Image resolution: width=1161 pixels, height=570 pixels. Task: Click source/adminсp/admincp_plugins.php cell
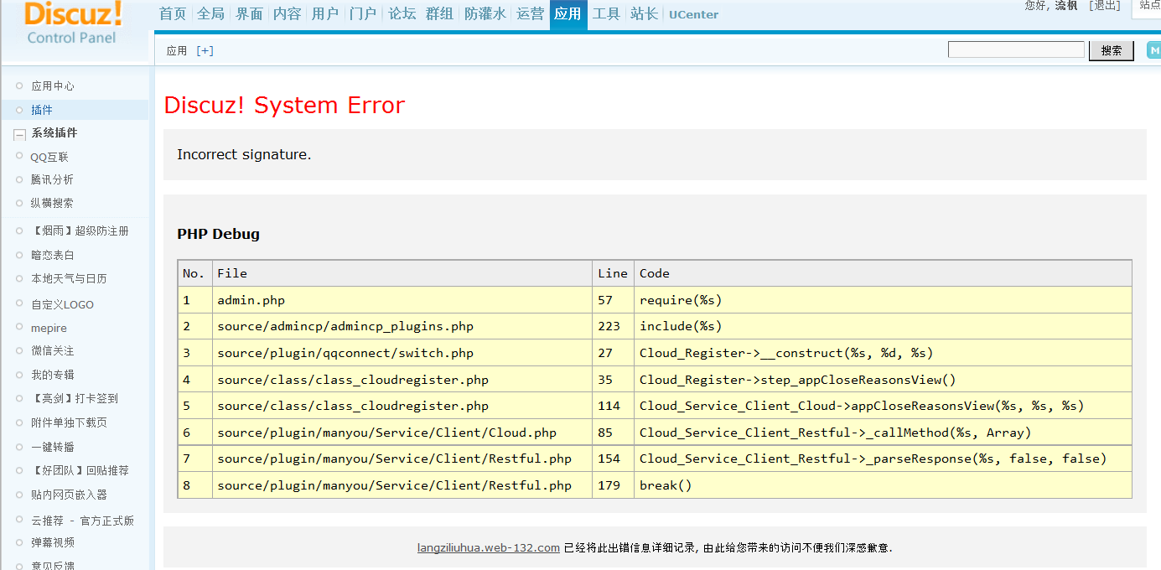[402, 326]
